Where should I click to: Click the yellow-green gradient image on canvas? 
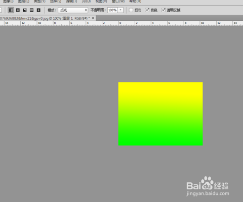pos(160,114)
